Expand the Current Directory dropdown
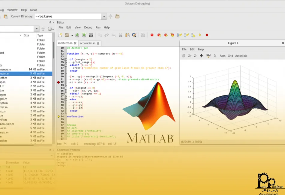Image resolution: width=285 pixels, height=195 pixels. [x=104, y=16]
